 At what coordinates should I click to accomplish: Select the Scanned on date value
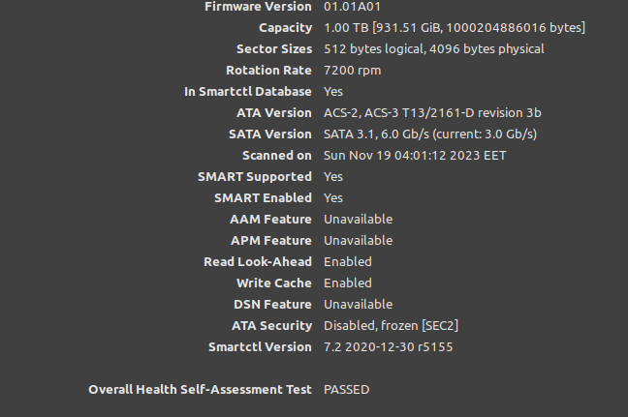tap(414, 155)
